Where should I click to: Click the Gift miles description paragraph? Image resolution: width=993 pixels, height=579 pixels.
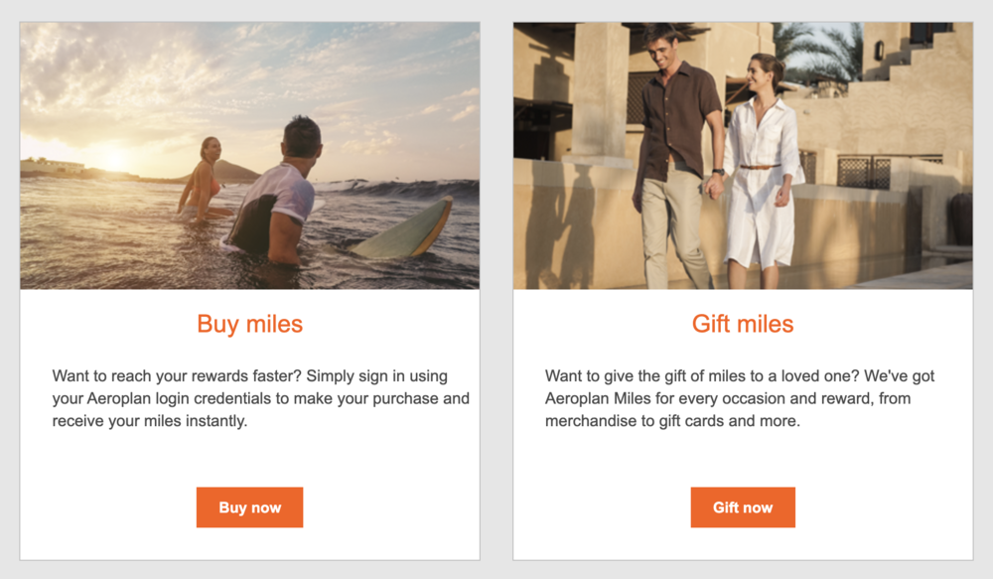(740, 398)
